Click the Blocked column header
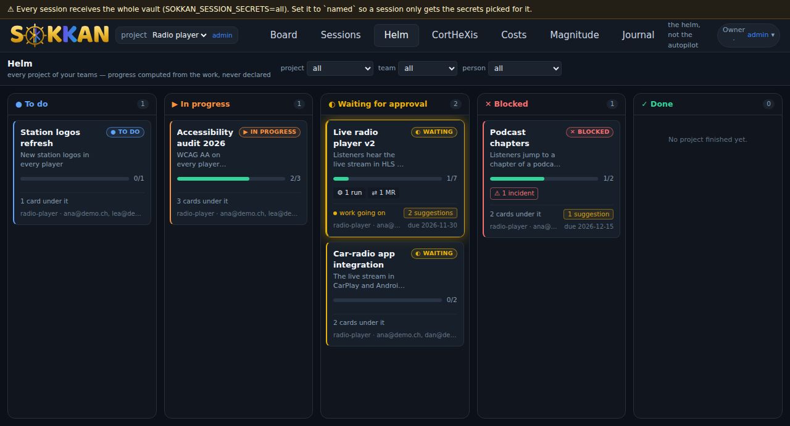This screenshot has height=426, width=790. coord(552,104)
